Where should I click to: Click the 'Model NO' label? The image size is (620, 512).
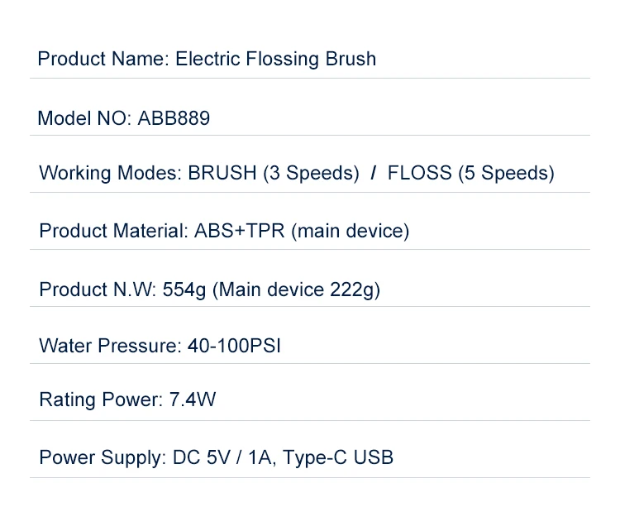82,119
